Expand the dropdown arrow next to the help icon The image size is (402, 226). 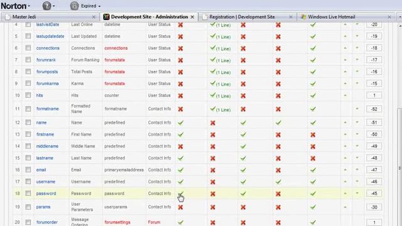pyautogui.click(x=54, y=6)
